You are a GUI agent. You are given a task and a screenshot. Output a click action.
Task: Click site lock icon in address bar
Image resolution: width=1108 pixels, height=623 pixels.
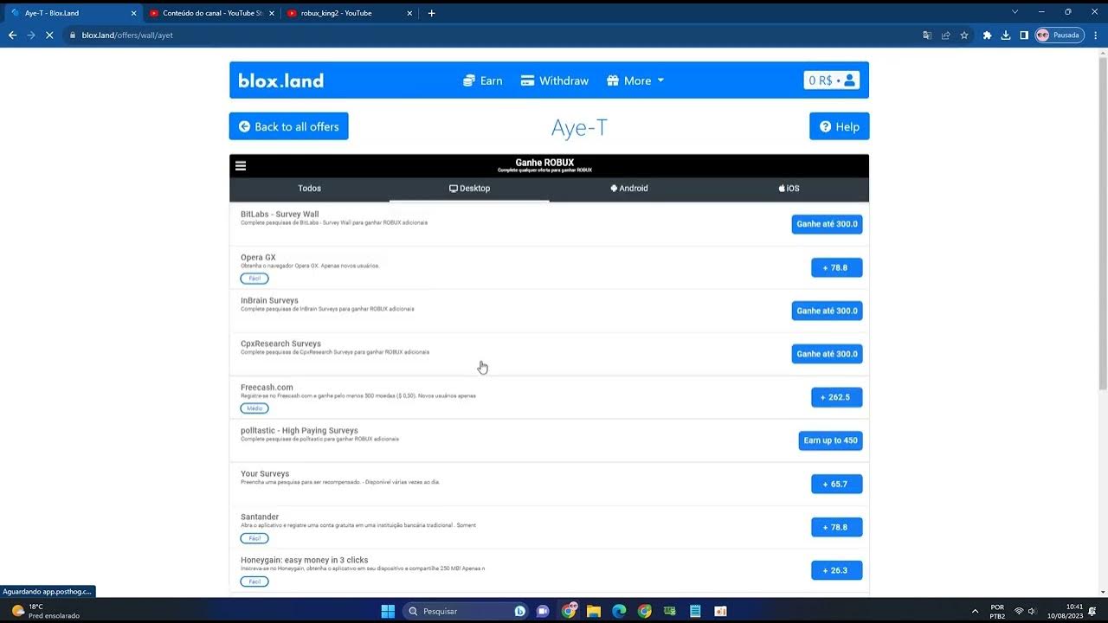click(x=73, y=35)
